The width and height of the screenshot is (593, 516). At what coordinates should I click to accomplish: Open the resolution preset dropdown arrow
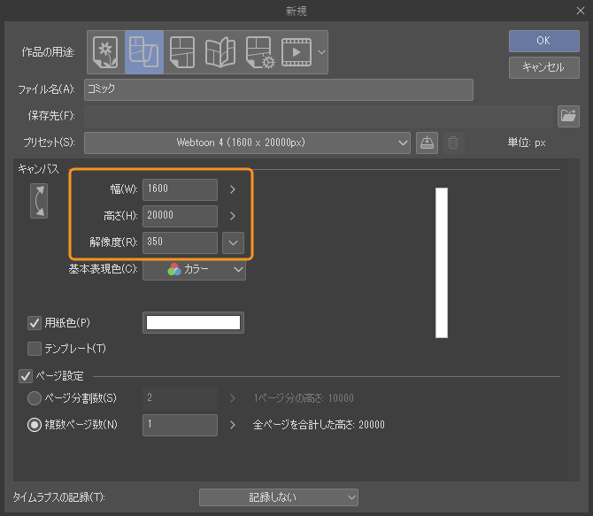click(233, 243)
